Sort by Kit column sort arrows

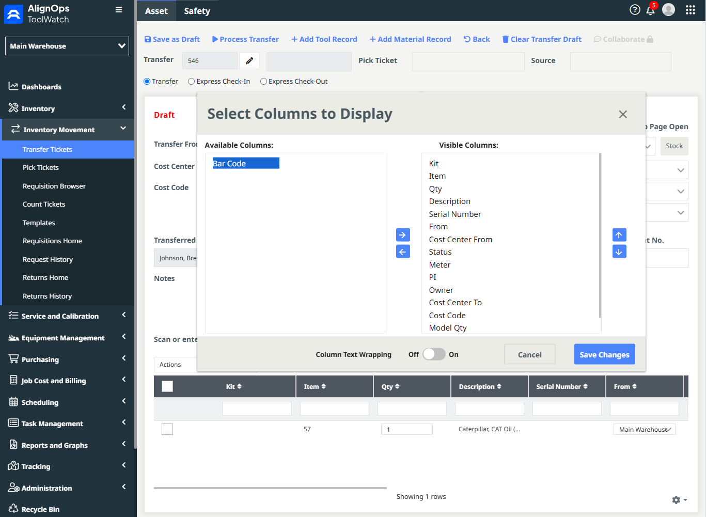pos(239,386)
